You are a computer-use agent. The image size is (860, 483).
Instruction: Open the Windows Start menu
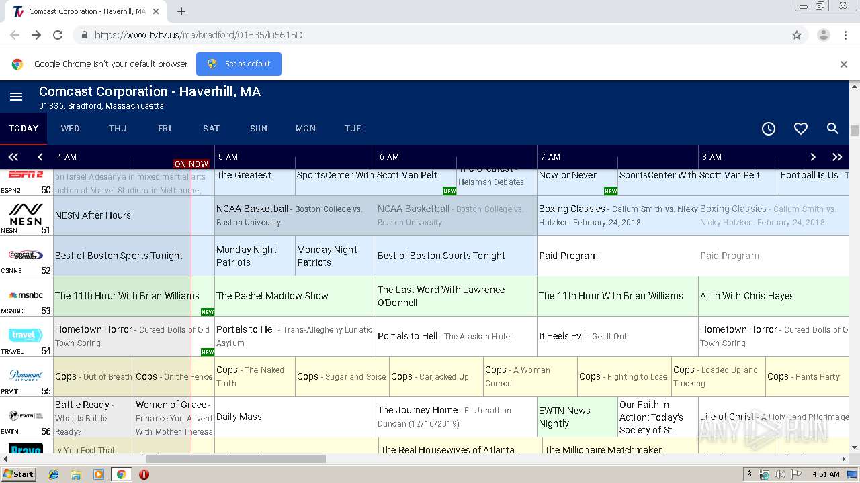pos(19,474)
